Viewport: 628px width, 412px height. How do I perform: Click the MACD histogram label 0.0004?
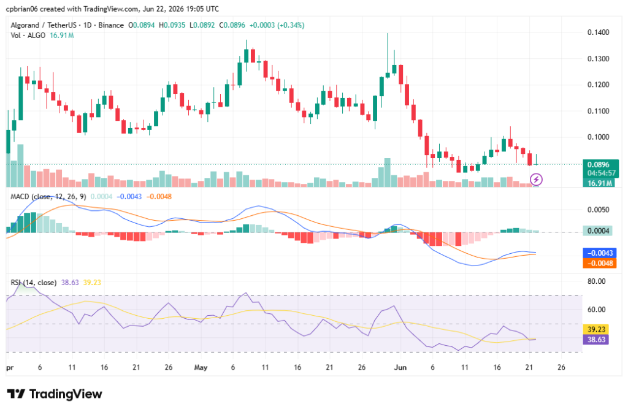tap(597, 231)
